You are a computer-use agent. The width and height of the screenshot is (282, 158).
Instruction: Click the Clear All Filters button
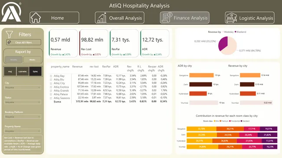click(x=23, y=42)
